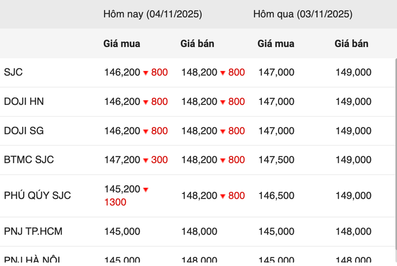Select the PHÚ QUÝ SJC row label
The height and width of the screenshot is (266, 397).
[37, 196]
